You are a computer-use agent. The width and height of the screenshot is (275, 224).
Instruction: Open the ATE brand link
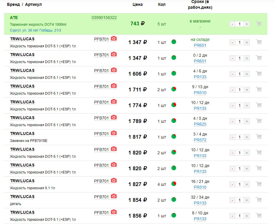click(x=14, y=18)
